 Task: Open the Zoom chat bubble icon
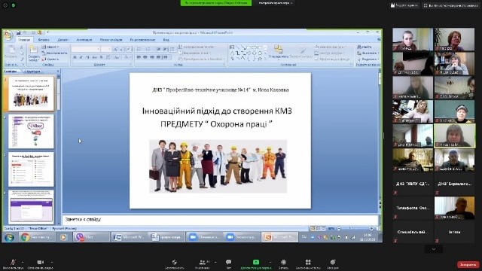coord(228,262)
